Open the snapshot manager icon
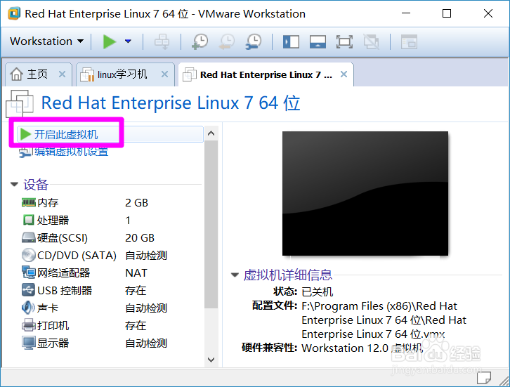The height and width of the screenshot is (387, 510). [x=254, y=41]
